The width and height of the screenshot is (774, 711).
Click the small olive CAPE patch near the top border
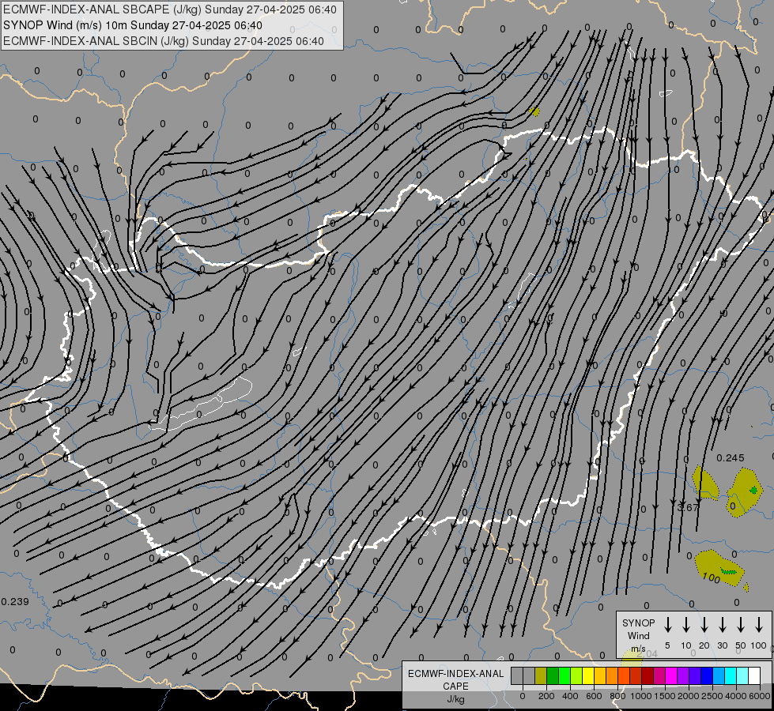pos(534,111)
